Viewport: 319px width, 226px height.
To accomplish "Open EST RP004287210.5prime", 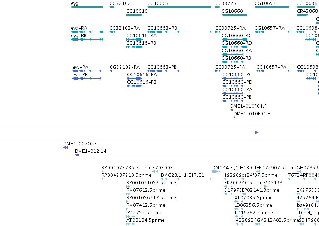I will coord(103,179).
